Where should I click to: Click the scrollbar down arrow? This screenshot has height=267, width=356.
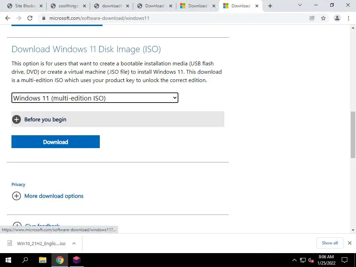pyautogui.click(x=353, y=230)
